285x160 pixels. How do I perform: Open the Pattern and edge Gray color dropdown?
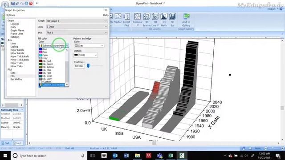click(89, 46)
